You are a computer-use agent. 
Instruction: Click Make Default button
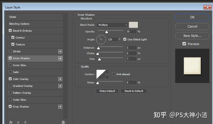[107, 91]
